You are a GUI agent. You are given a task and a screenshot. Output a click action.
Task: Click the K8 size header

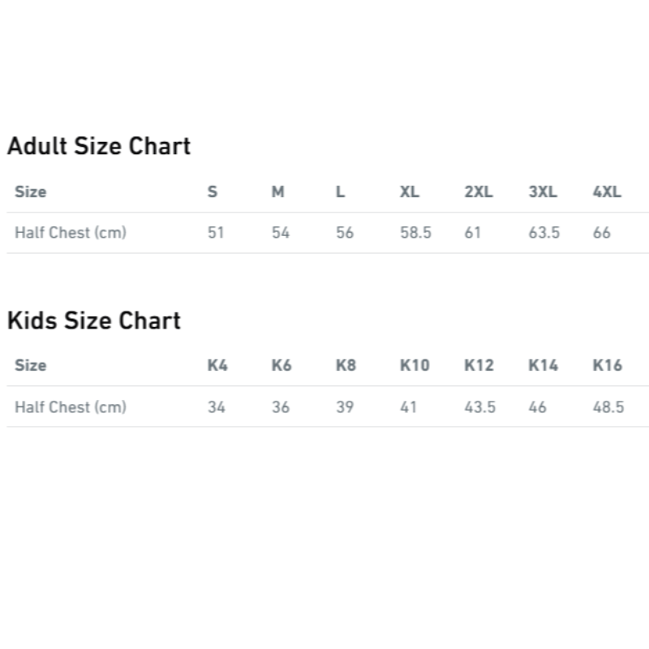point(346,366)
